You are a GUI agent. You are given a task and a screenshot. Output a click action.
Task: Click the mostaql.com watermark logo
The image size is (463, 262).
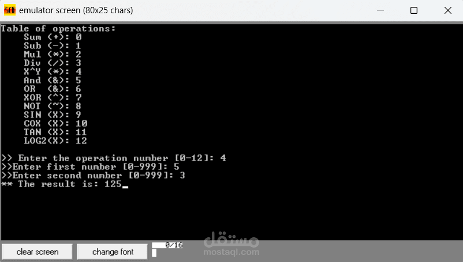pos(231,244)
